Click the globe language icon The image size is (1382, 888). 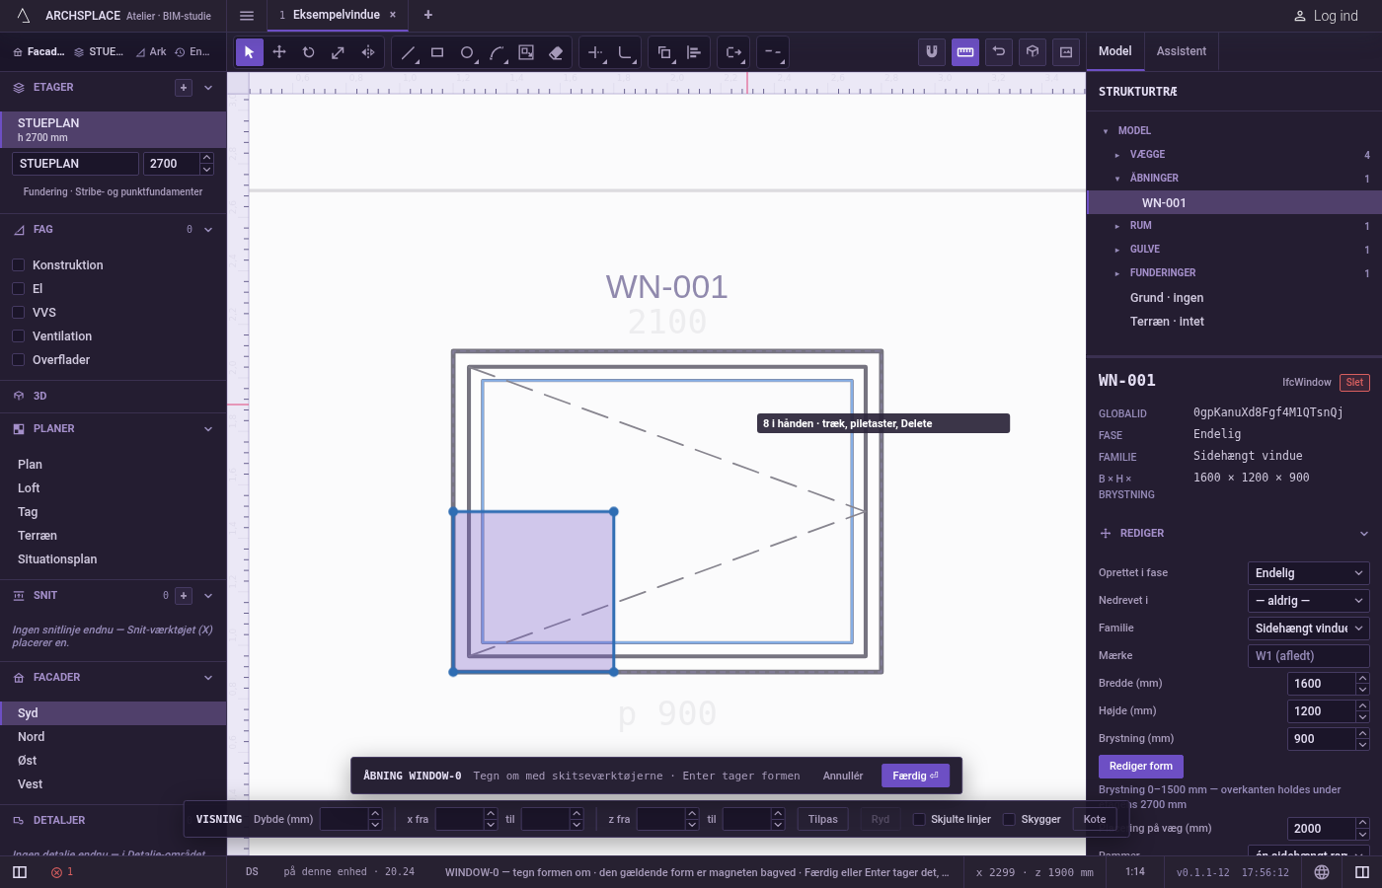pyautogui.click(x=1322, y=872)
